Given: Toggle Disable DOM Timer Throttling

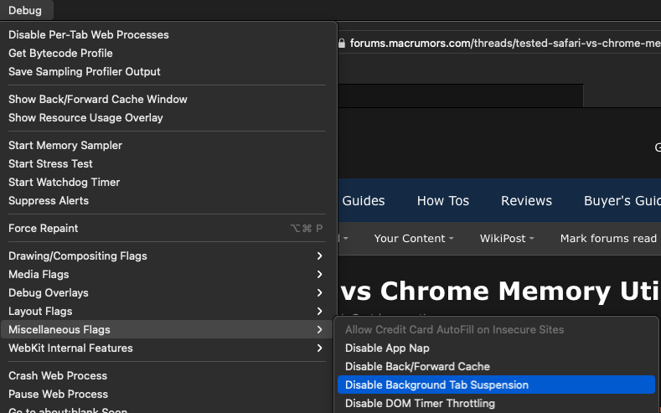Looking at the screenshot, I should tap(420, 403).
